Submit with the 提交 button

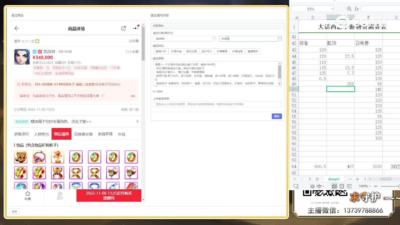click(277, 116)
